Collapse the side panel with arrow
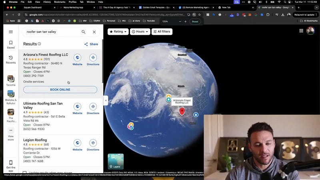Viewport: 320px width, 180px height. (x=106, y=100)
